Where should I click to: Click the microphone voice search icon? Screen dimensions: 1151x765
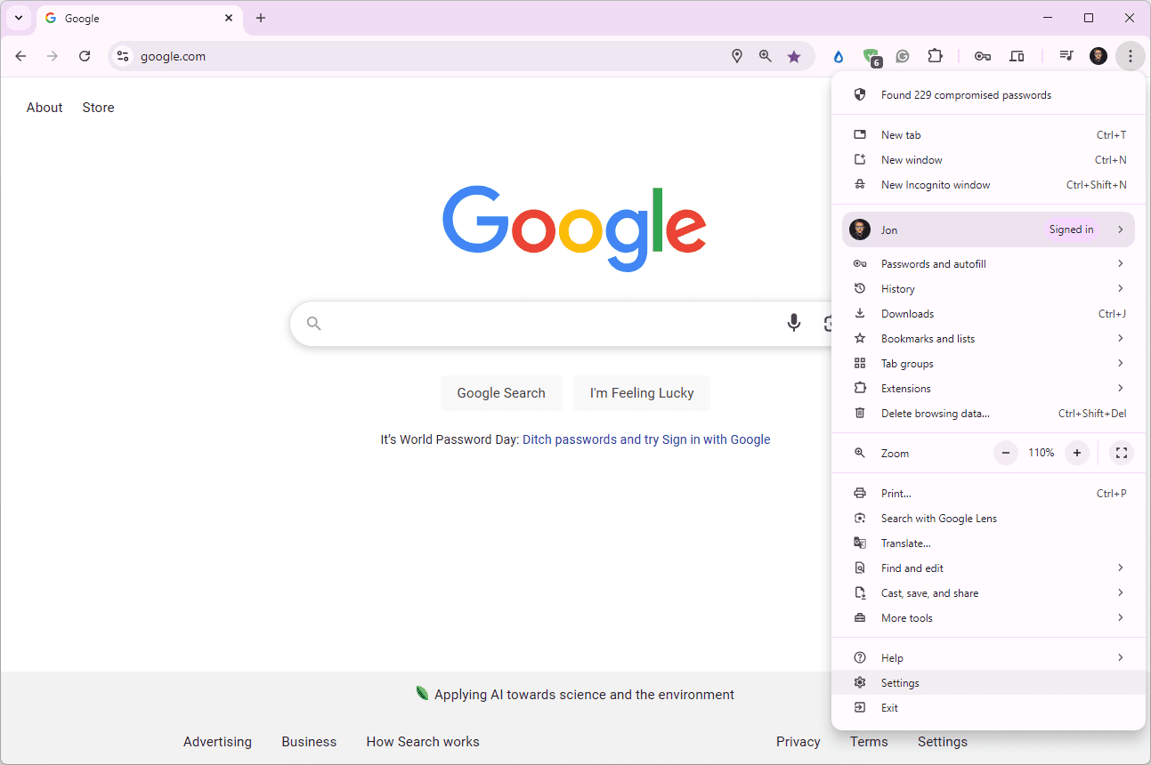click(793, 323)
